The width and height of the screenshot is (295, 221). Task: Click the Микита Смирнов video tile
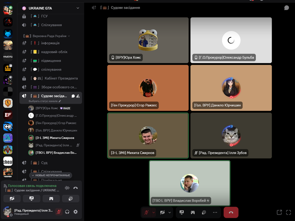pos(148,136)
